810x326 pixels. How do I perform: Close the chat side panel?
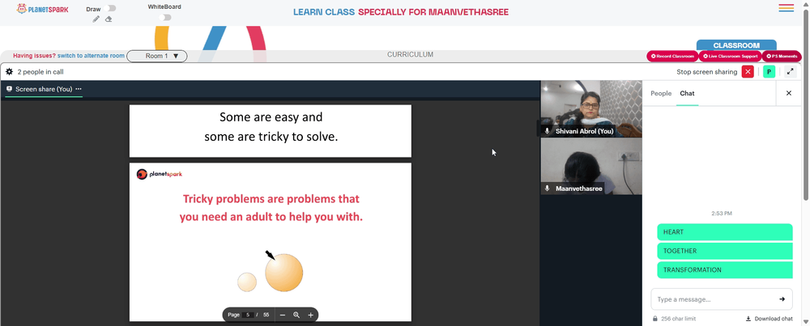pyautogui.click(x=789, y=93)
